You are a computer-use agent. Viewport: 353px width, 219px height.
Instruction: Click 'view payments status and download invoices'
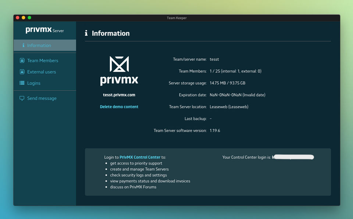(x=150, y=181)
